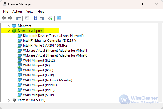This screenshot has width=163, height=109.
Task: Select WAN Miniport (IPv6) text
Action: (x=38, y=70)
